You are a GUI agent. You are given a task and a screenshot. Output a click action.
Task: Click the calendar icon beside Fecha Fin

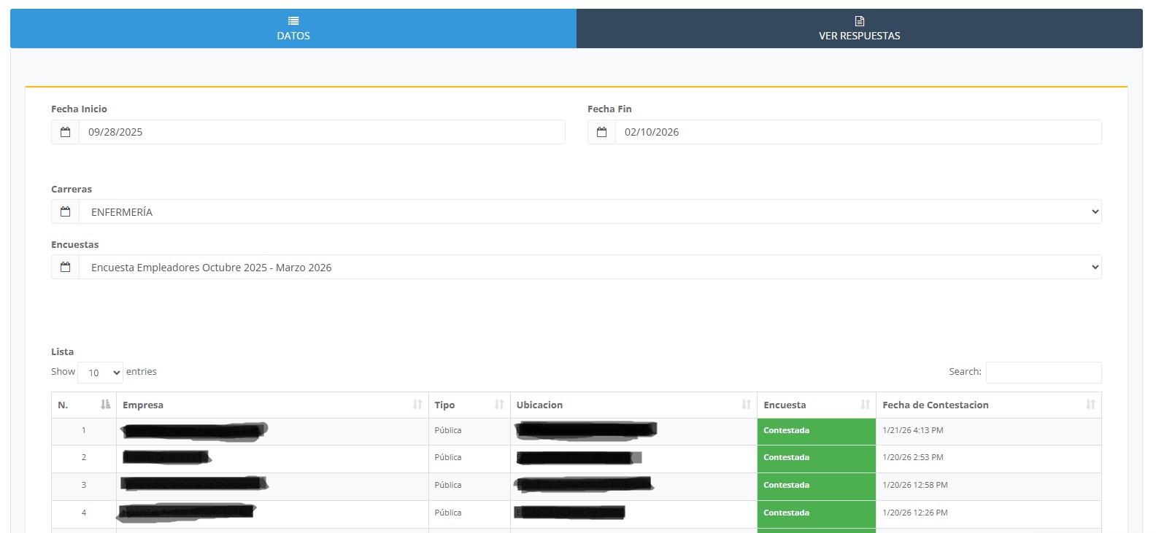point(601,132)
